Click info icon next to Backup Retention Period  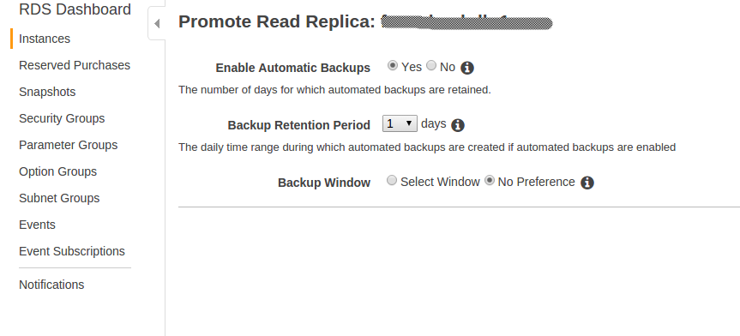coord(458,125)
